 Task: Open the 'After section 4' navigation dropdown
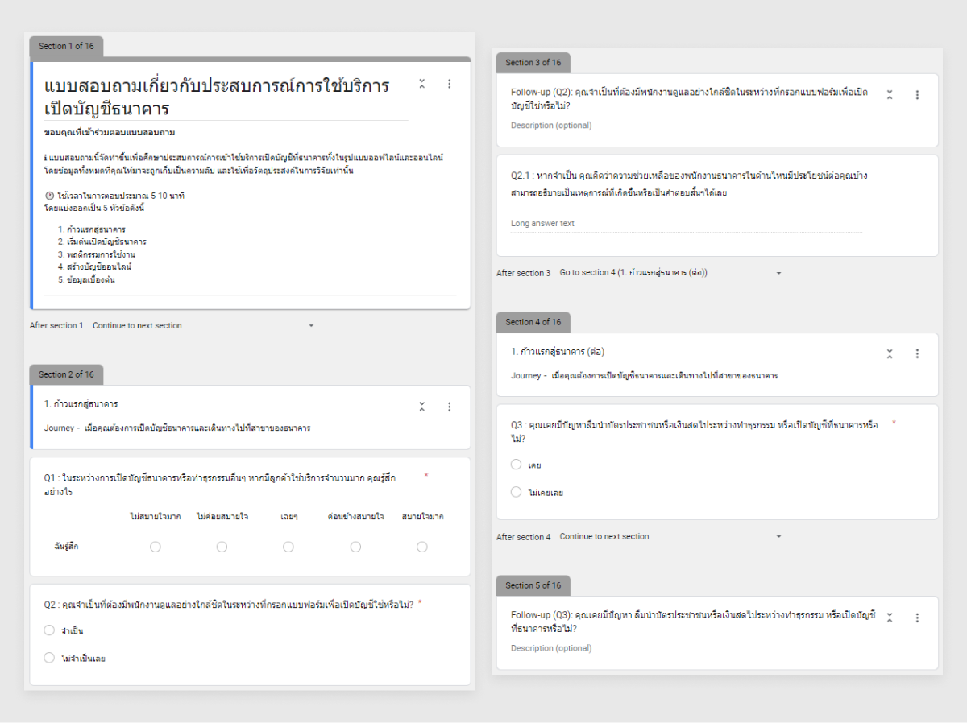[669, 537]
